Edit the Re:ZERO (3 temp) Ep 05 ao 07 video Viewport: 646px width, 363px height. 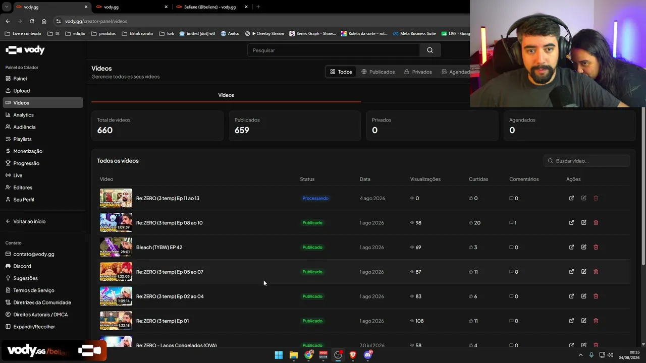click(583, 272)
